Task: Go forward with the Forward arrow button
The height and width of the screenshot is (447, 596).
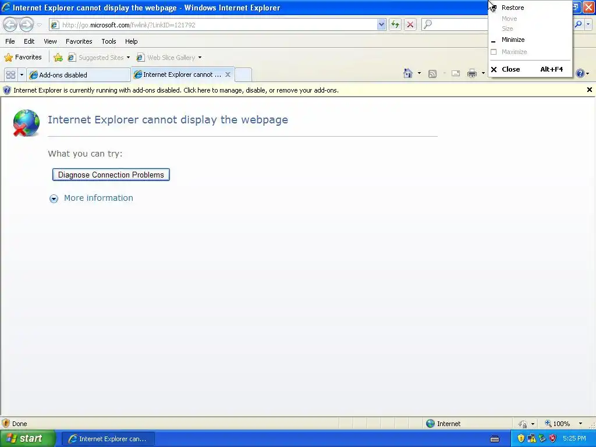Action: pyautogui.click(x=27, y=24)
